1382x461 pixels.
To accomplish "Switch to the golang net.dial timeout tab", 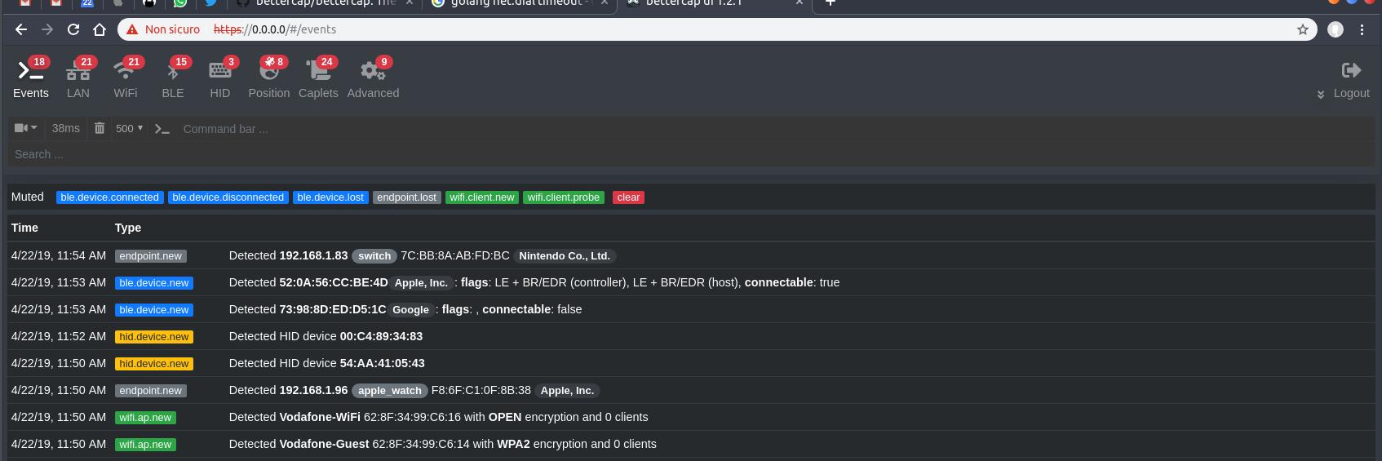I will click(520, 3).
